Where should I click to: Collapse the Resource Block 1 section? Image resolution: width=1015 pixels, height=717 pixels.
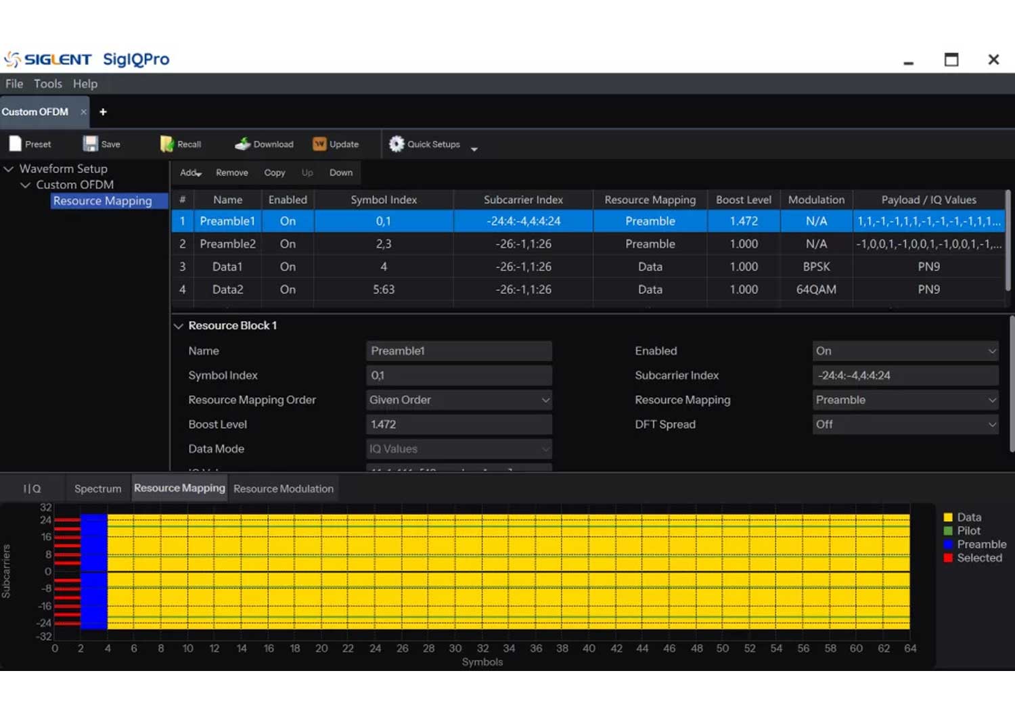pyautogui.click(x=179, y=326)
